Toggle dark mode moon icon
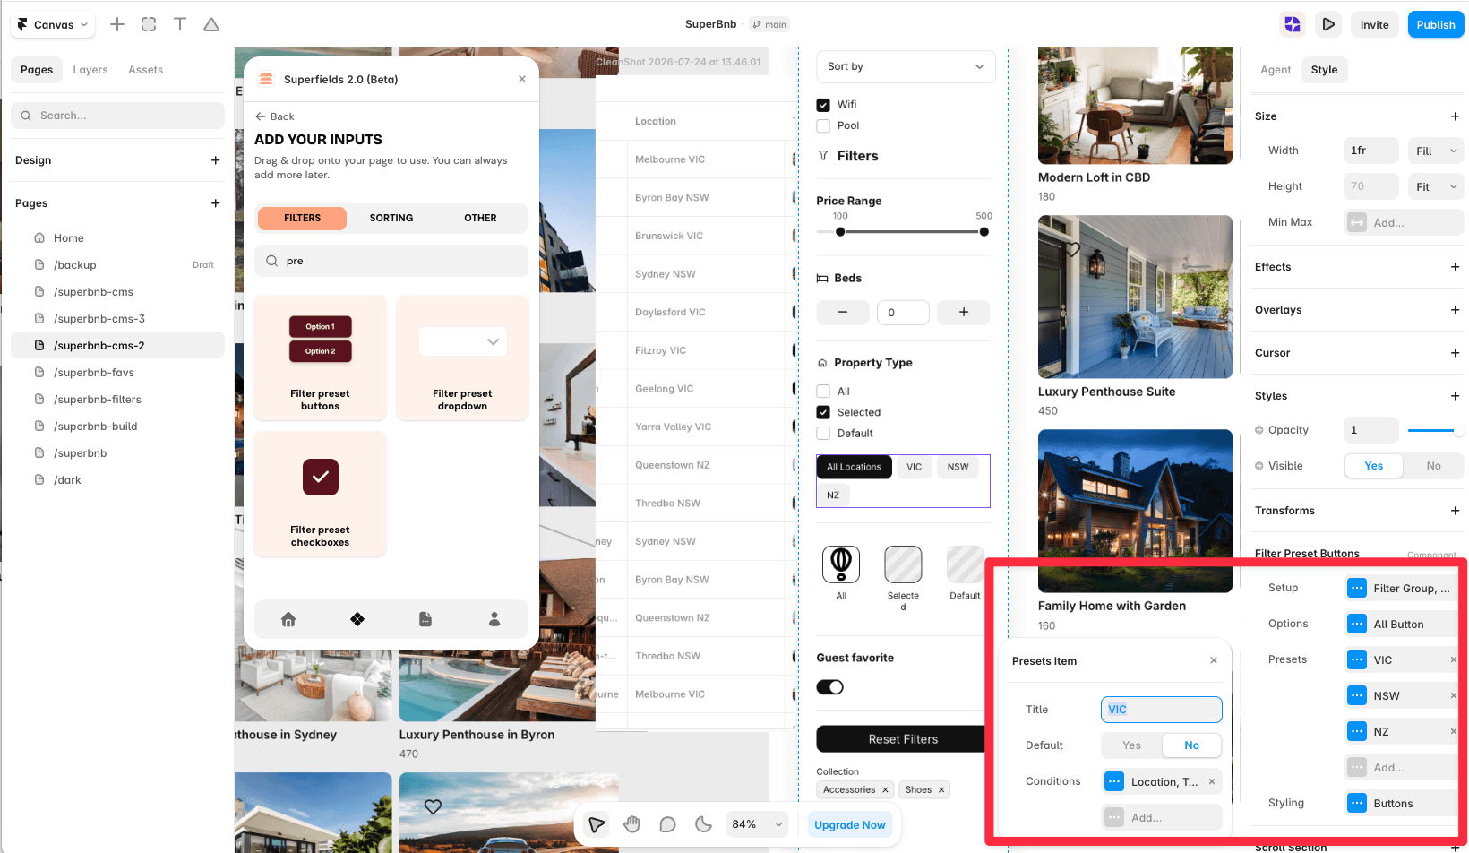The height and width of the screenshot is (853, 1469). point(704,824)
